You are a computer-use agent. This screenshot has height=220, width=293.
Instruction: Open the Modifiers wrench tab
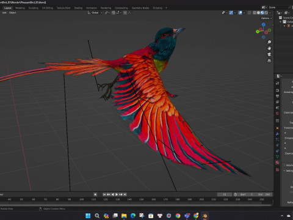[x=277, y=134]
